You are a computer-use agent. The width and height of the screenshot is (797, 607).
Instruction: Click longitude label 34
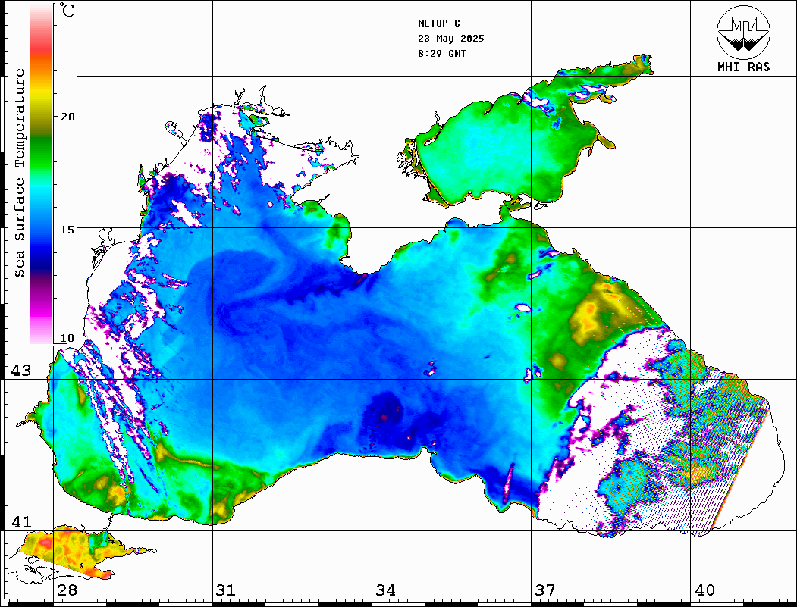pyautogui.click(x=386, y=590)
